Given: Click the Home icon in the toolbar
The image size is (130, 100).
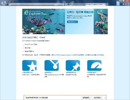Looking at the screenshot, I should pyautogui.click(x=123, y=4).
